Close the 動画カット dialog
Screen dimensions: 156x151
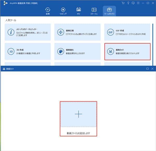152,69
